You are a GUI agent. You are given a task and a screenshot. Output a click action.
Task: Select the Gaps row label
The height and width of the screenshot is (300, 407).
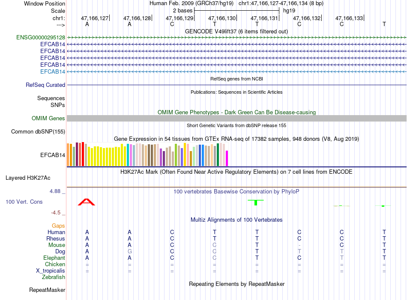tap(58, 226)
